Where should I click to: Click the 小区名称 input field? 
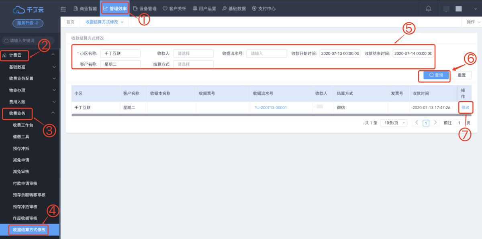pyautogui.click(x=120, y=53)
